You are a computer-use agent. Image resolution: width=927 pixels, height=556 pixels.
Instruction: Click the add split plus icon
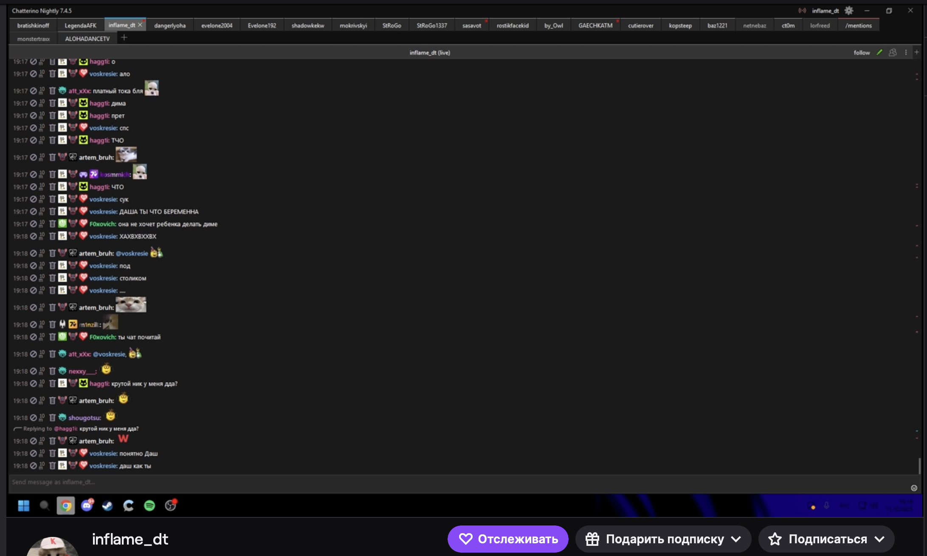click(x=917, y=52)
